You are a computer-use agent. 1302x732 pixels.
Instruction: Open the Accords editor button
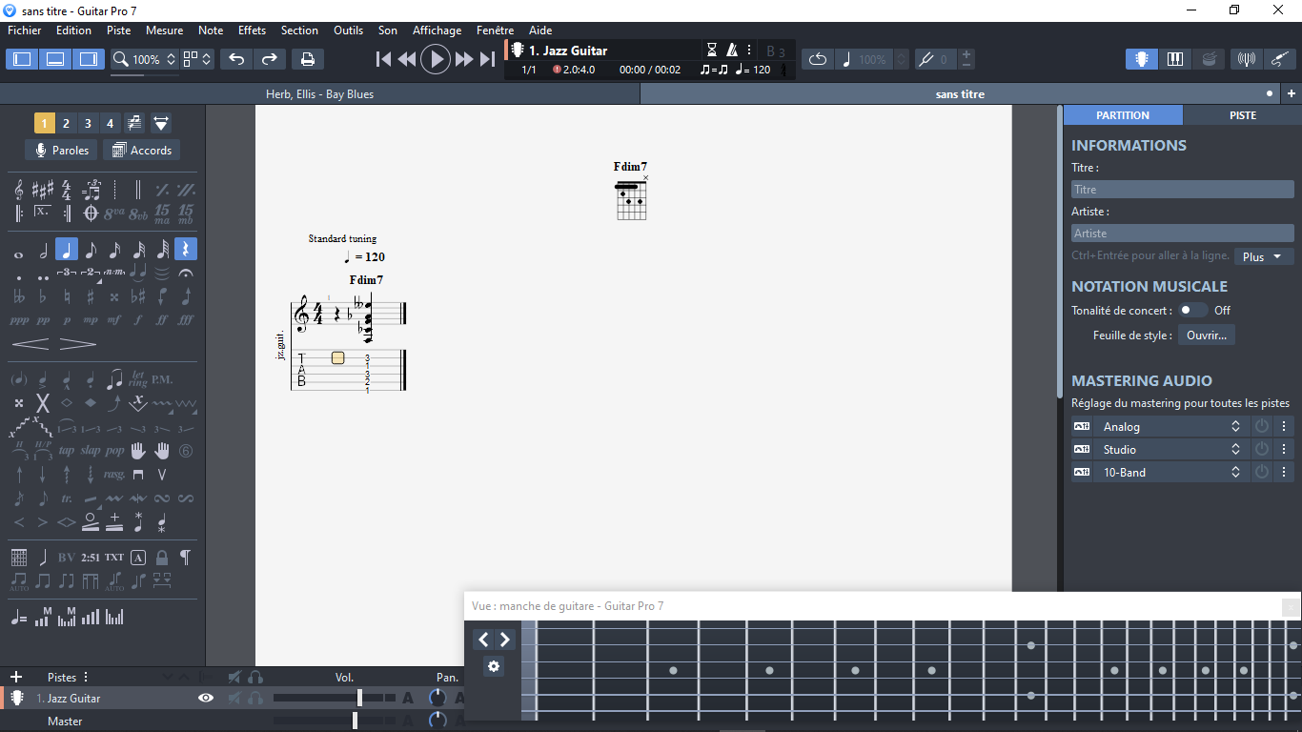141,150
